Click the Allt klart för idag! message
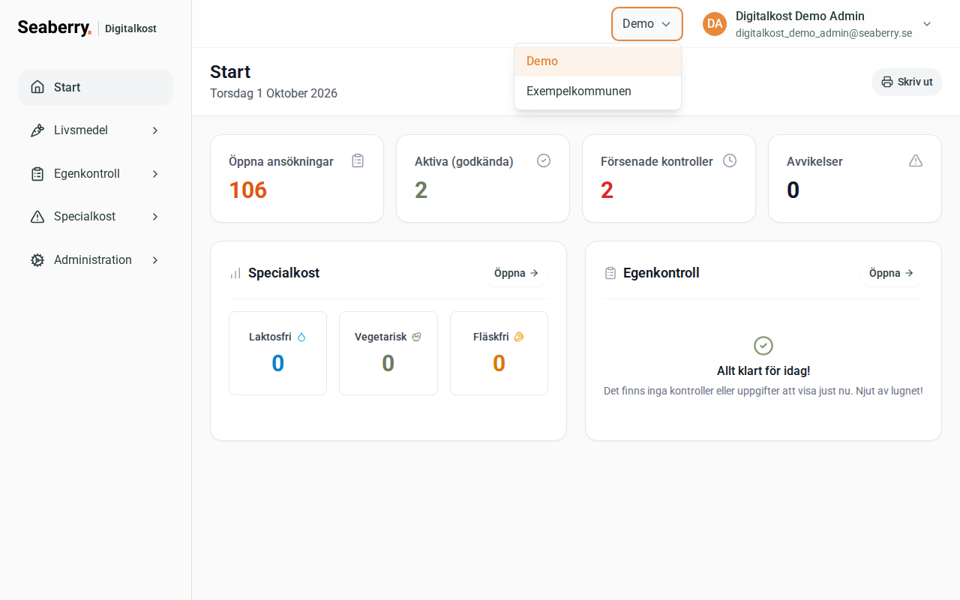 (x=763, y=370)
